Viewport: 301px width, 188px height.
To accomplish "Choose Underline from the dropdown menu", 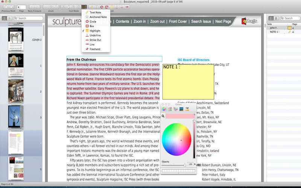I will click(x=96, y=35).
